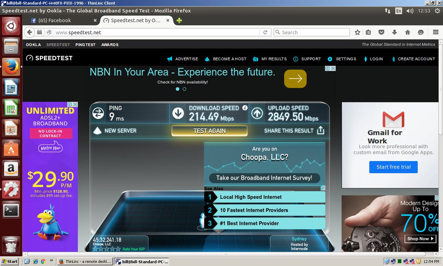443x266 pixels.
Task: Open 10 Fastest Internet Providers link
Action: click(265, 210)
